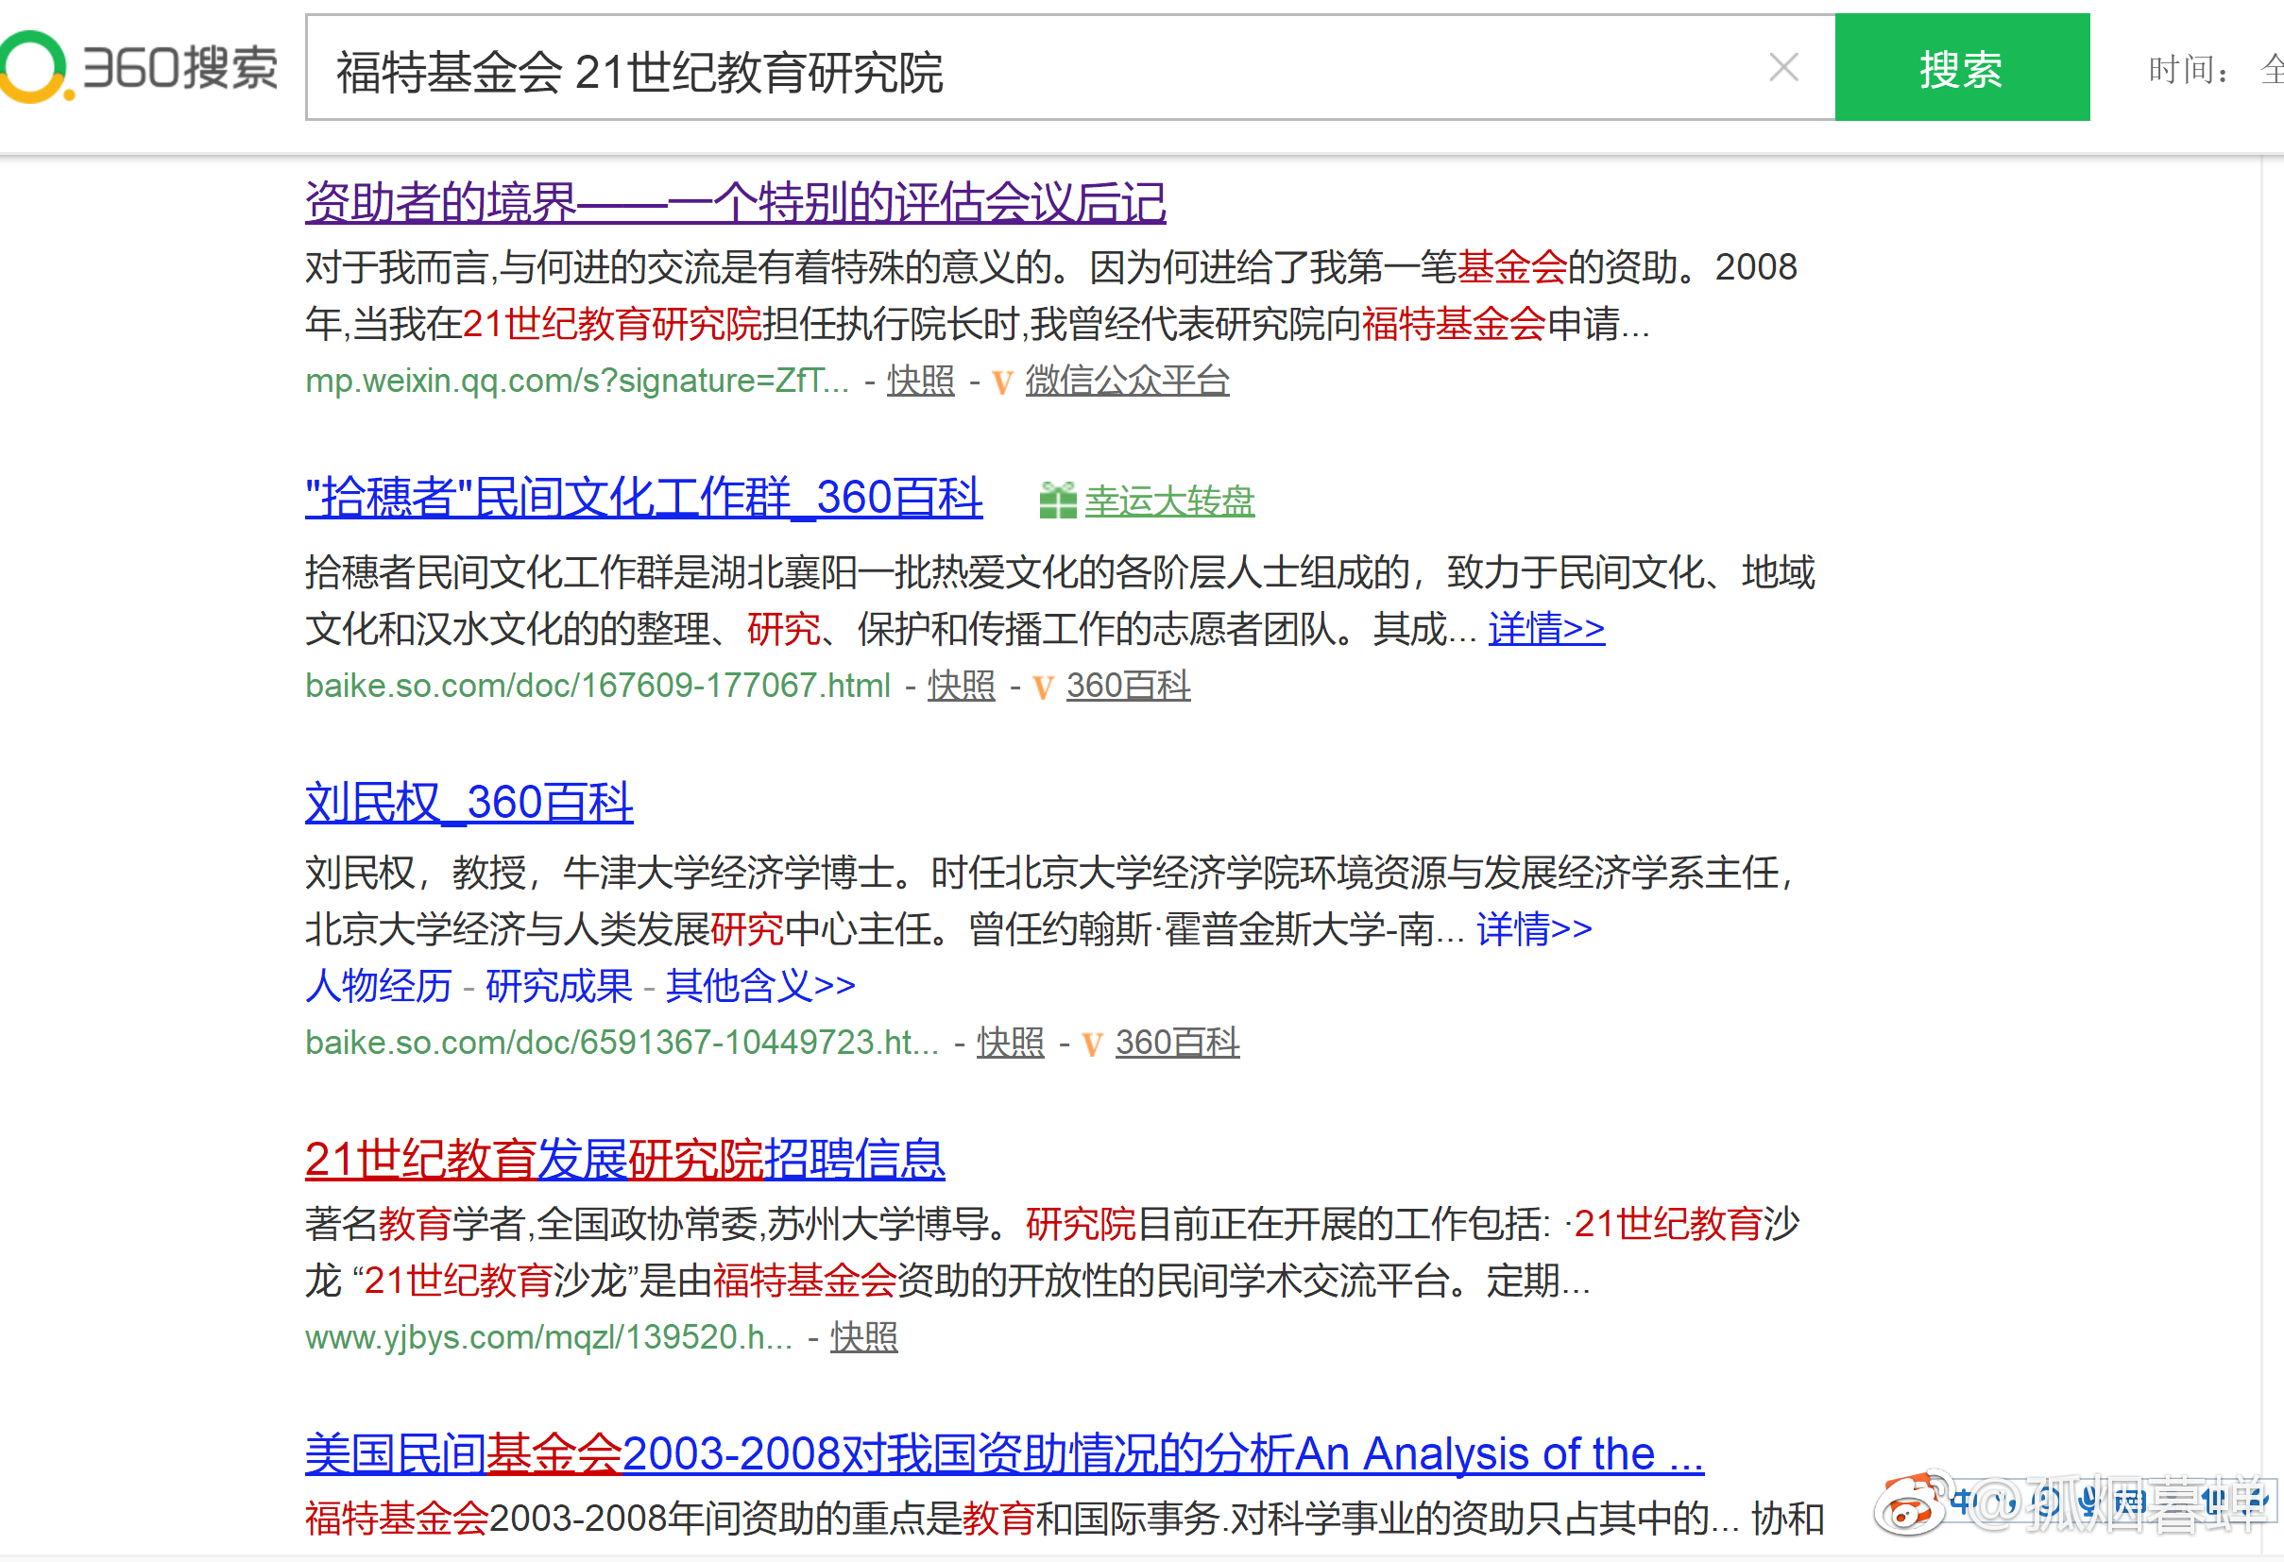2284x1562 pixels.
Task: Open 360百科 source link under 拾穗者 result
Action: pyautogui.click(x=1128, y=685)
